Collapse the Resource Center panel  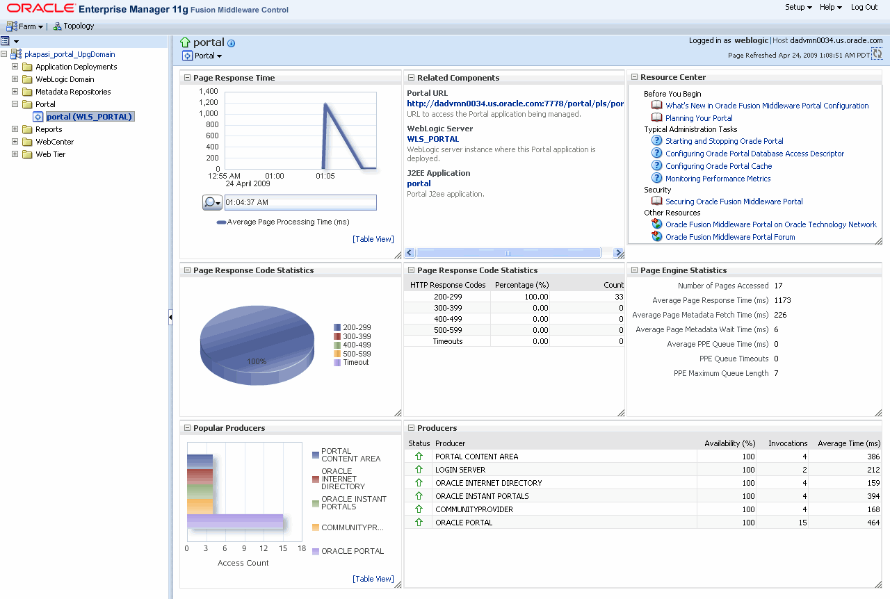click(x=634, y=77)
